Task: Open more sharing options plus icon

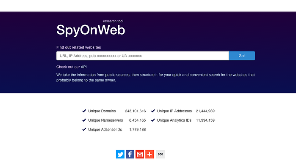Action: pos(149,154)
